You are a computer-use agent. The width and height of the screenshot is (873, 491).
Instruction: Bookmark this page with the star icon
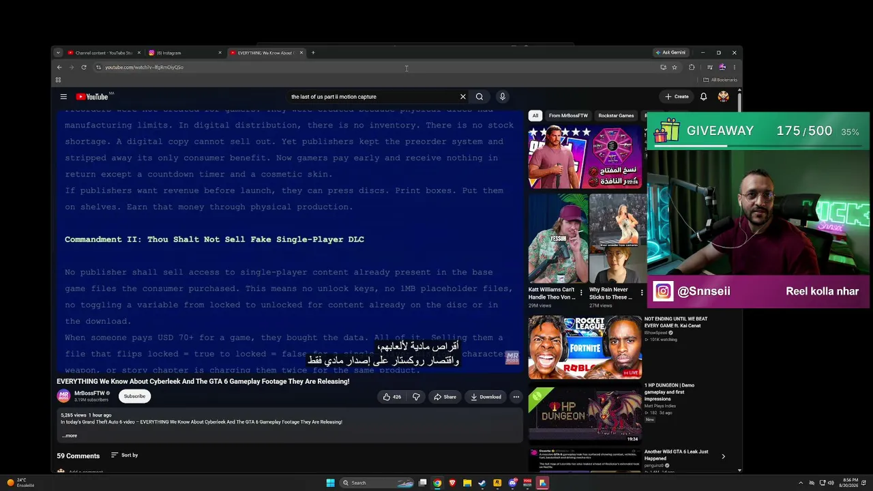pyautogui.click(x=675, y=68)
